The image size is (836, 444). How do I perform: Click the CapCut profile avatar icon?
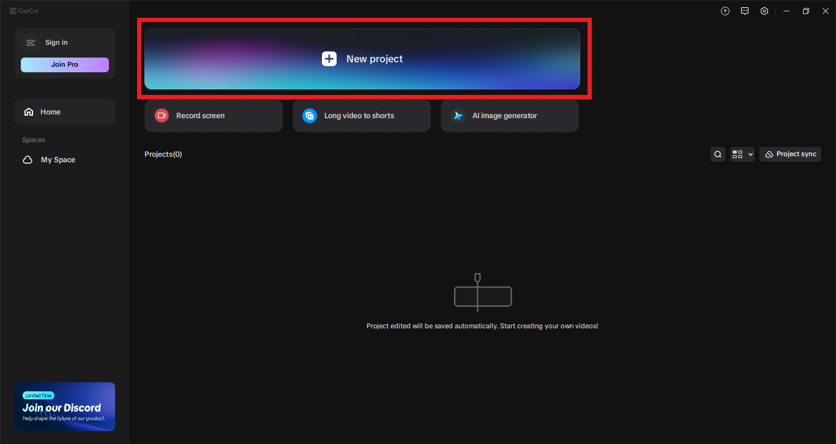[x=31, y=42]
